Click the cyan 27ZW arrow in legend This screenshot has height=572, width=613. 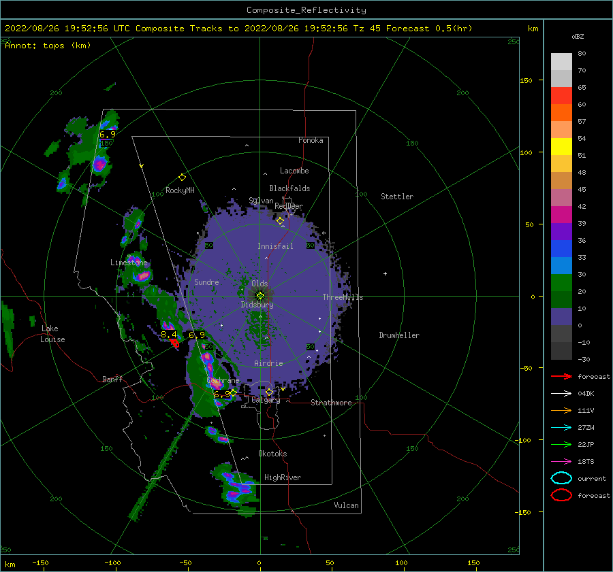click(x=561, y=428)
